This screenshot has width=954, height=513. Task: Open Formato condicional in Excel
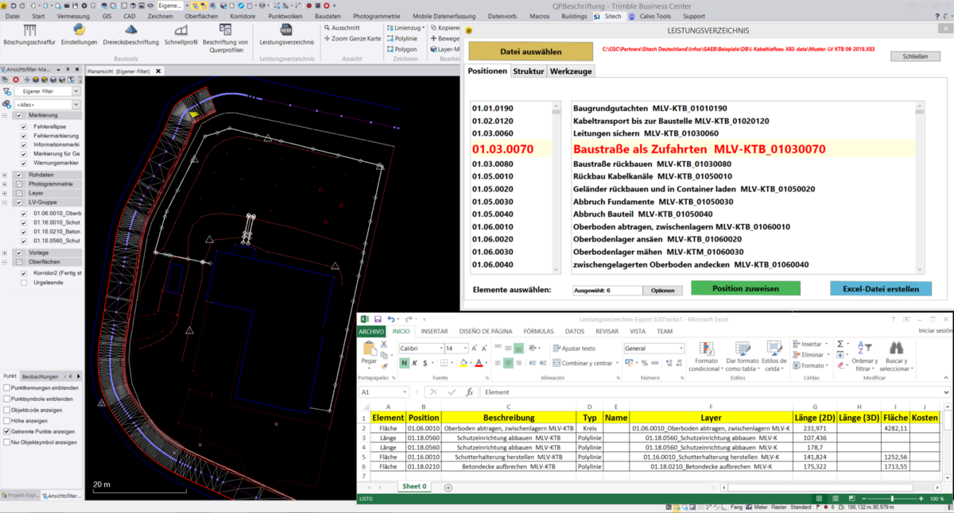coord(705,357)
